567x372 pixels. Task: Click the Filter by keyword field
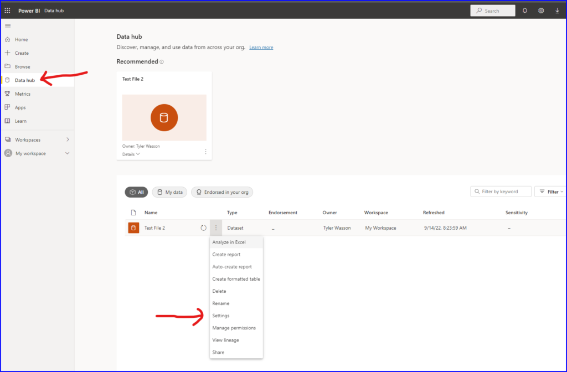tap(501, 191)
